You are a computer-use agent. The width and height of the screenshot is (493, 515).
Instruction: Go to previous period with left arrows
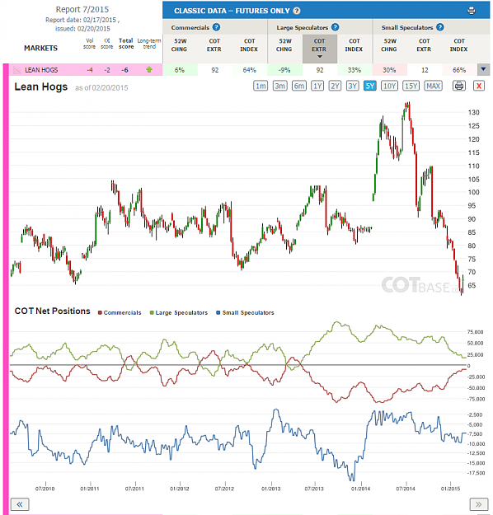point(20,504)
